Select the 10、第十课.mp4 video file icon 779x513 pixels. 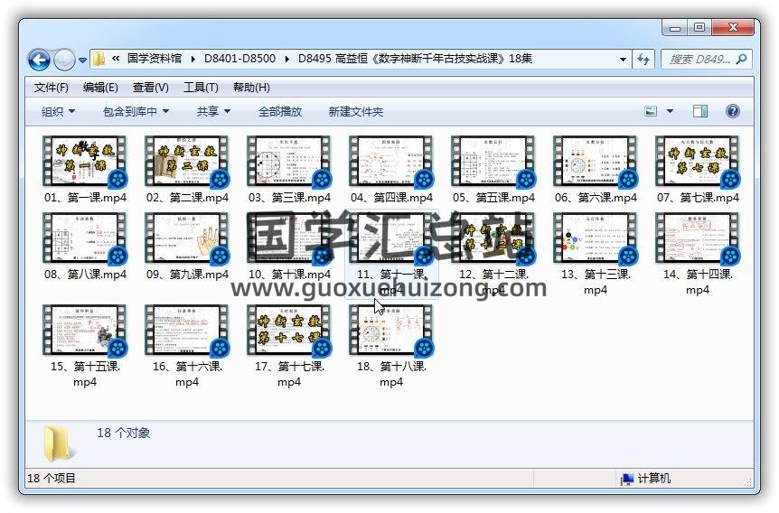click(x=289, y=238)
